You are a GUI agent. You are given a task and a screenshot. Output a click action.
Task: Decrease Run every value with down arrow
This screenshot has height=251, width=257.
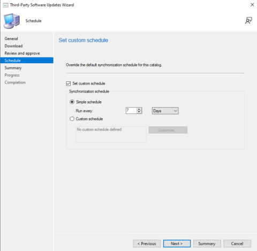[139, 112]
